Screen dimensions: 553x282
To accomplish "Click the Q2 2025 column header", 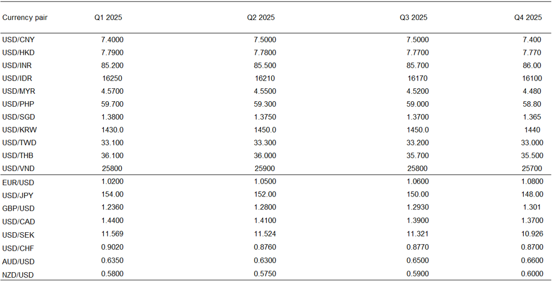I will pyautogui.click(x=261, y=17).
